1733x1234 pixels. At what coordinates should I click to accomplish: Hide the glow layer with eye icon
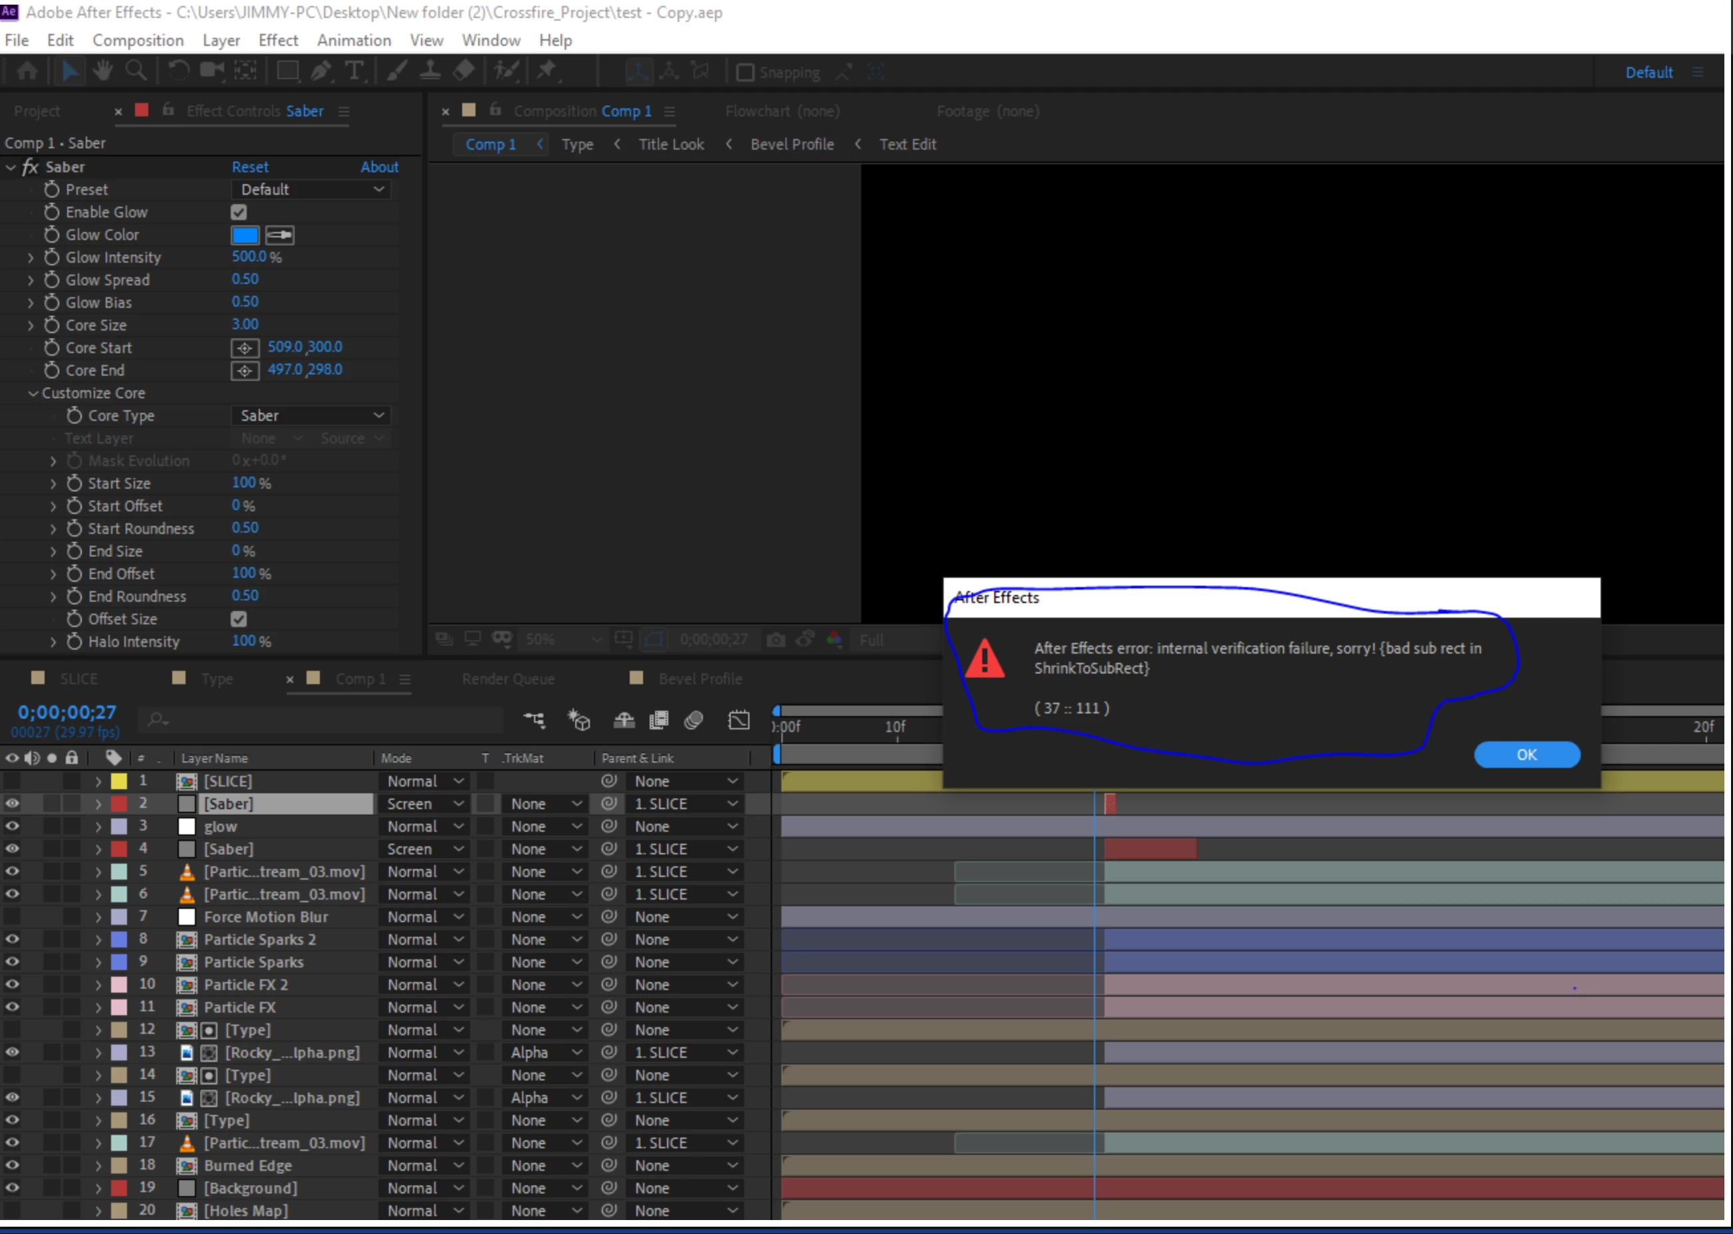12,826
